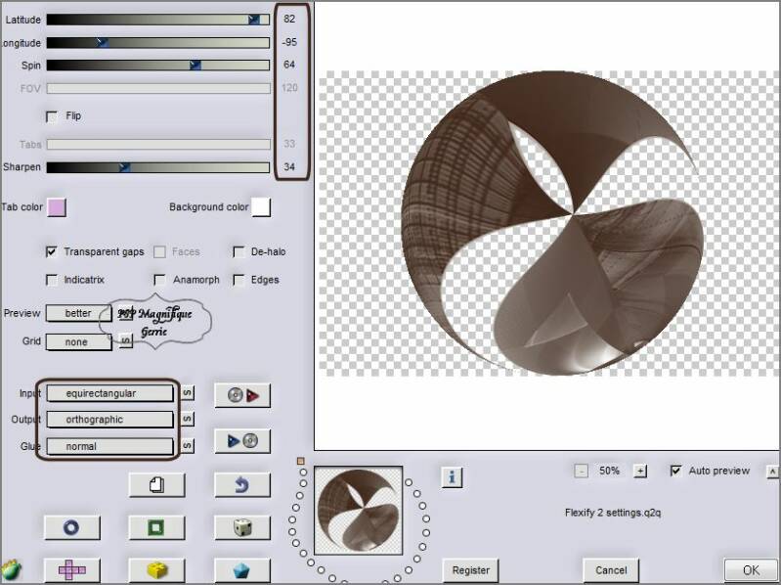The width and height of the screenshot is (781, 585).
Task: Click the plus button to zoom in the preview
Action: tap(640, 471)
